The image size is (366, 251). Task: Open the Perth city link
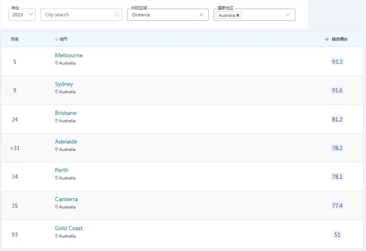tap(62, 170)
